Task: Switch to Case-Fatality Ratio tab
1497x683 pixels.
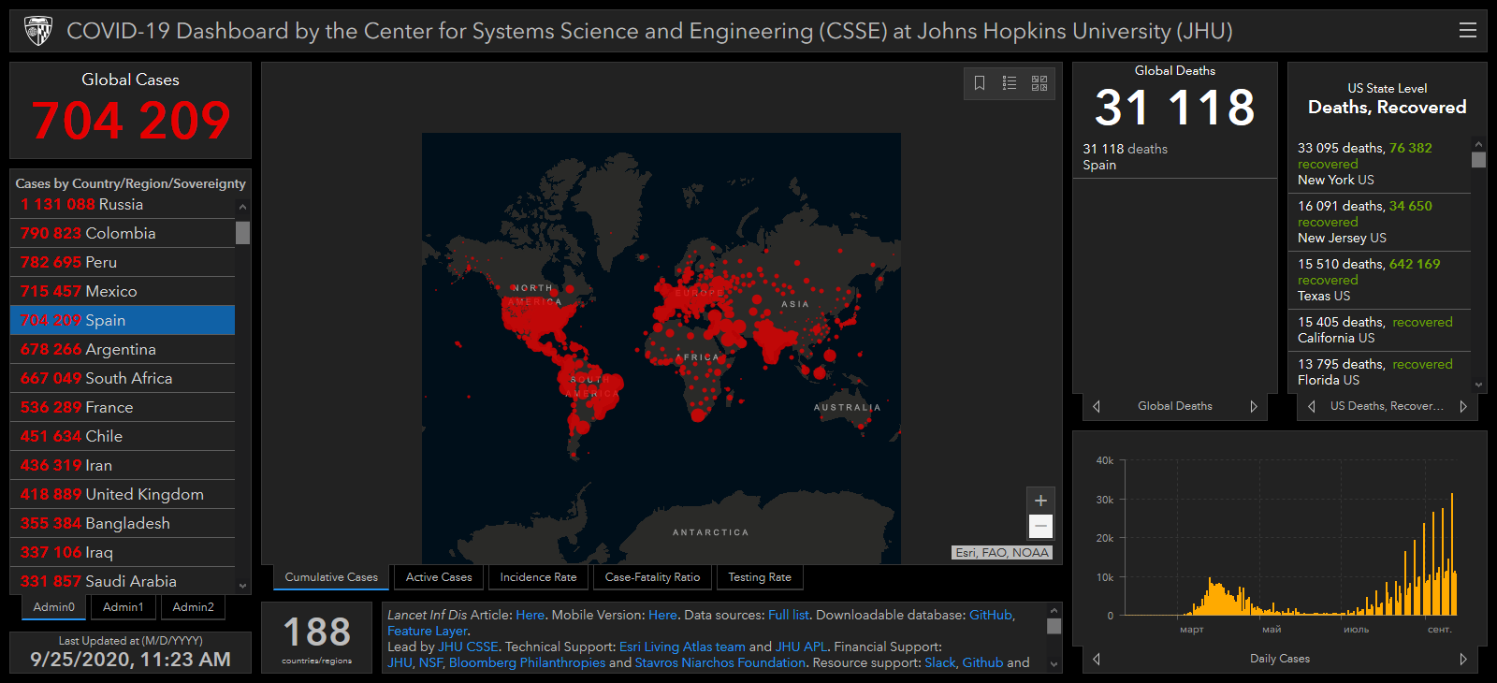Action: (652, 577)
